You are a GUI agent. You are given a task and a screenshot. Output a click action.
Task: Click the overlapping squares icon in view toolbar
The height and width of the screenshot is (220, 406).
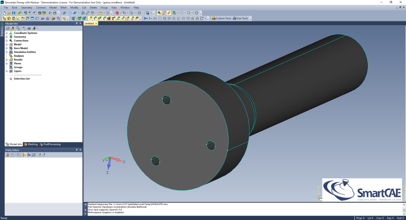tap(178, 18)
